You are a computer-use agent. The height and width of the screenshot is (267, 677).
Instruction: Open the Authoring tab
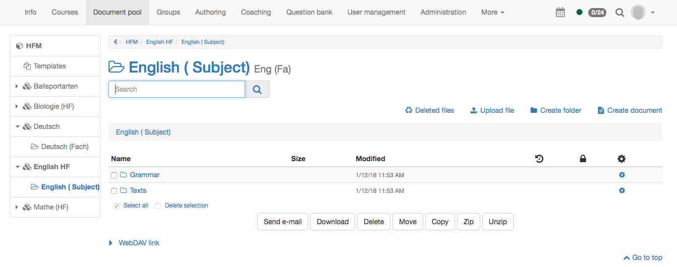coord(210,12)
